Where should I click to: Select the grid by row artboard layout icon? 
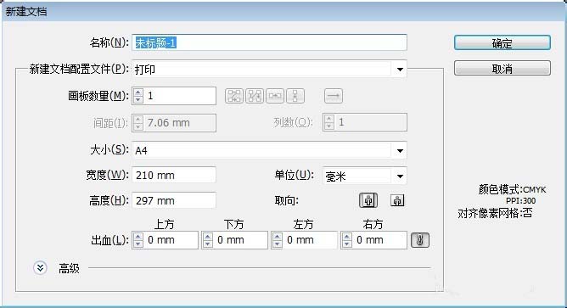(234, 96)
